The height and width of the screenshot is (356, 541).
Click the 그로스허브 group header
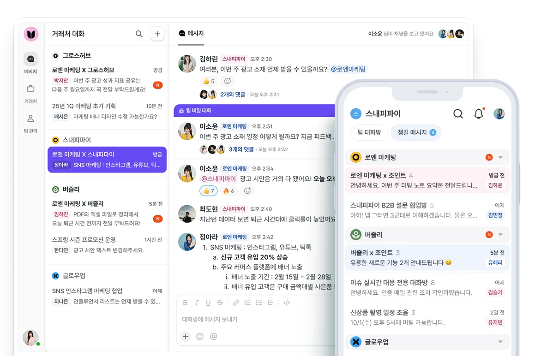pos(72,55)
